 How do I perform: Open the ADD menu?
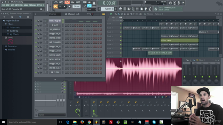pos(13,6)
